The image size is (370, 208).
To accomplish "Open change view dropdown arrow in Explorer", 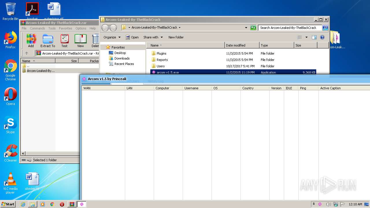I will click(306, 37).
